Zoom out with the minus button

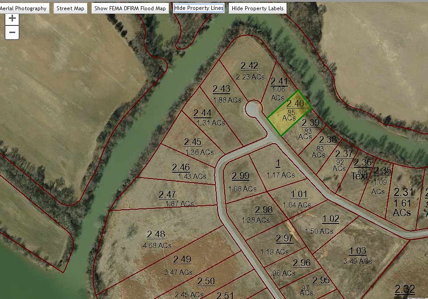coord(12,33)
